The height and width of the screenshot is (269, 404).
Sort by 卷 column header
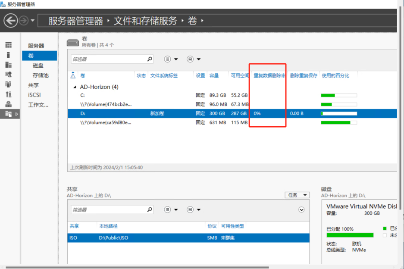tap(83, 75)
